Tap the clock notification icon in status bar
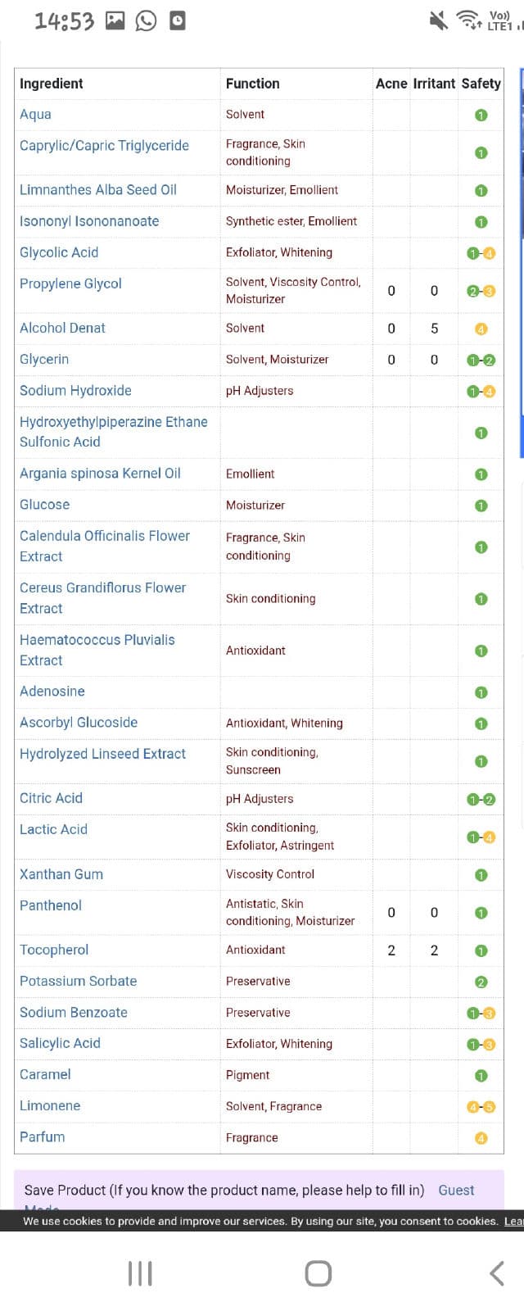This screenshot has height=1311, width=524. [x=177, y=20]
